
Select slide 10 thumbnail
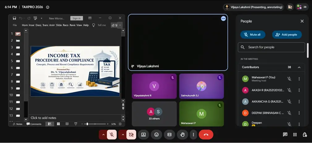tap(18, 95)
